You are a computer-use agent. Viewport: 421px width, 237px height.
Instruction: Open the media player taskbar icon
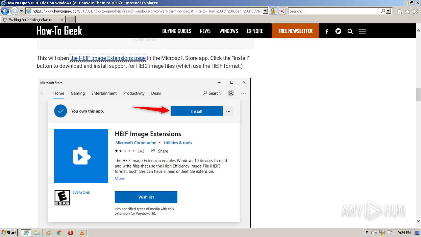pyautogui.click(x=48, y=233)
